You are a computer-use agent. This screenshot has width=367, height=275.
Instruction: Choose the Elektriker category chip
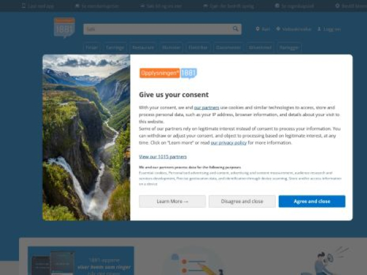(x=198, y=48)
